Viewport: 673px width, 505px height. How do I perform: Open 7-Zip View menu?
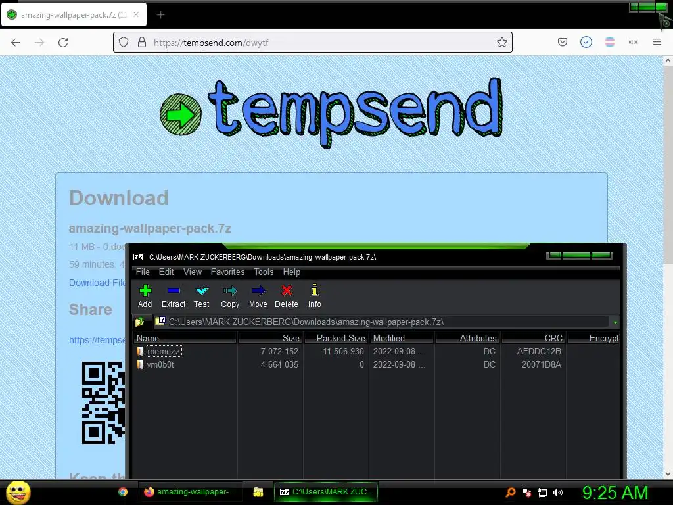coord(193,272)
